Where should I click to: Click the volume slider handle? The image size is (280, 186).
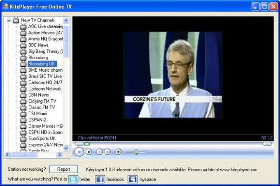[x=136, y=152]
